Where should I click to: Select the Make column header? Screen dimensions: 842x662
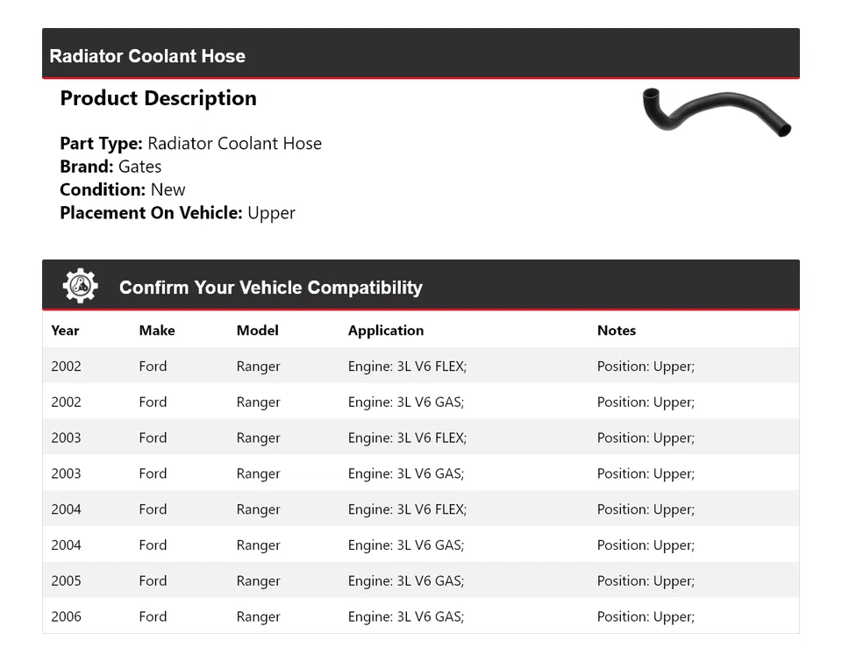[x=156, y=331]
